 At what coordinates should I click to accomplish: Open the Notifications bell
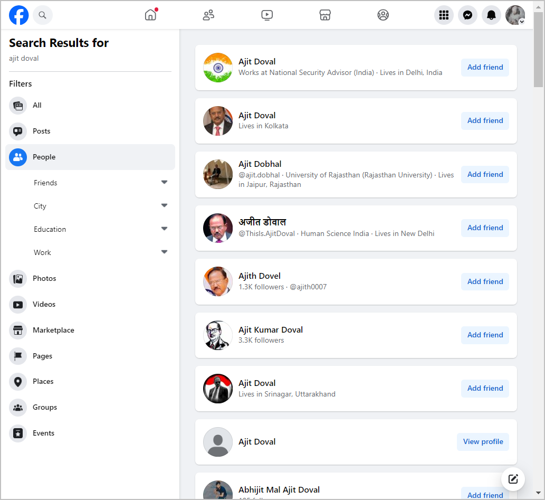point(491,15)
